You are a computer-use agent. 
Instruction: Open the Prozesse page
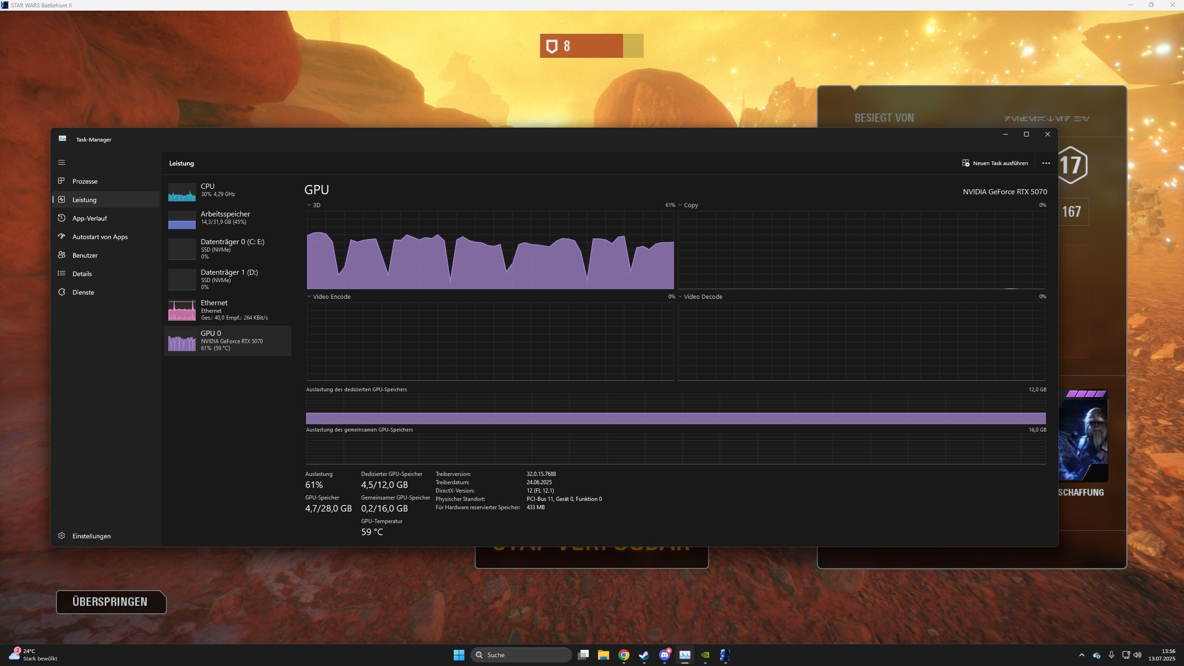85,181
